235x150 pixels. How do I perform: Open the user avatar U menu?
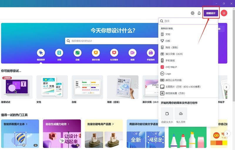coord(224,13)
